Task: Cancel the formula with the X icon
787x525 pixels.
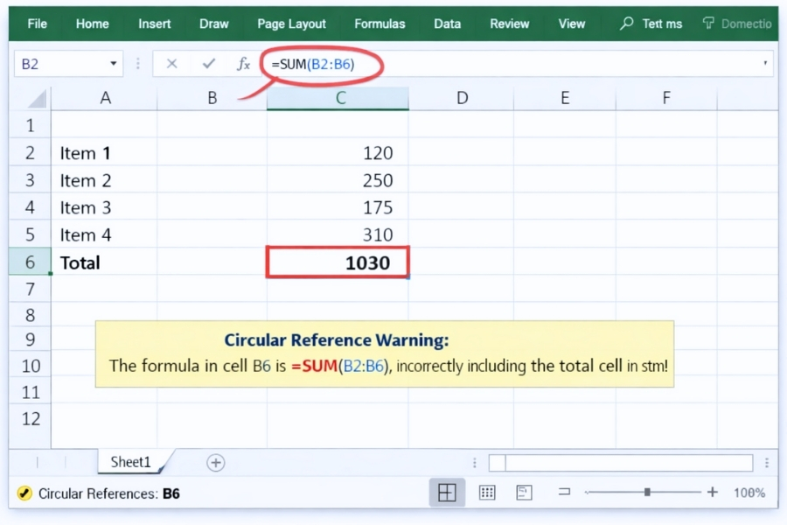Action: point(171,63)
